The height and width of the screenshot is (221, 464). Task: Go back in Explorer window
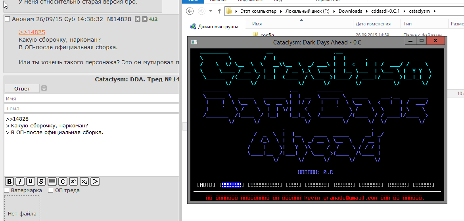click(190, 11)
